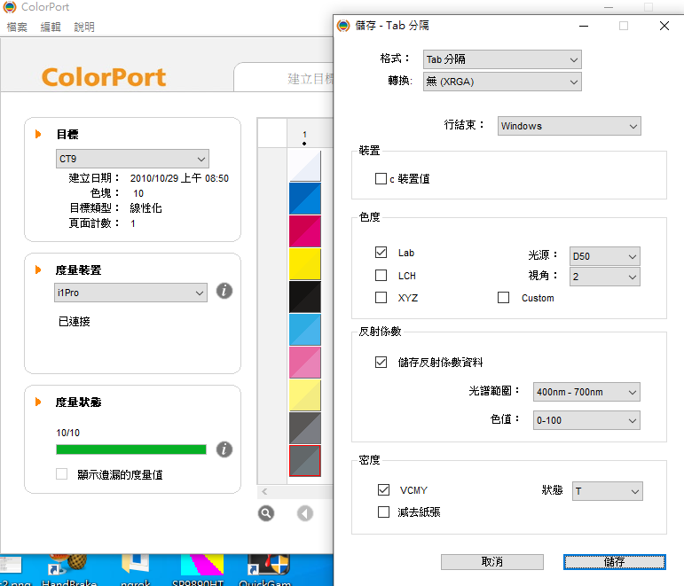Screen dimensions: 684x586
Task: Click the 取消 button
Action: (x=492, y=561)
